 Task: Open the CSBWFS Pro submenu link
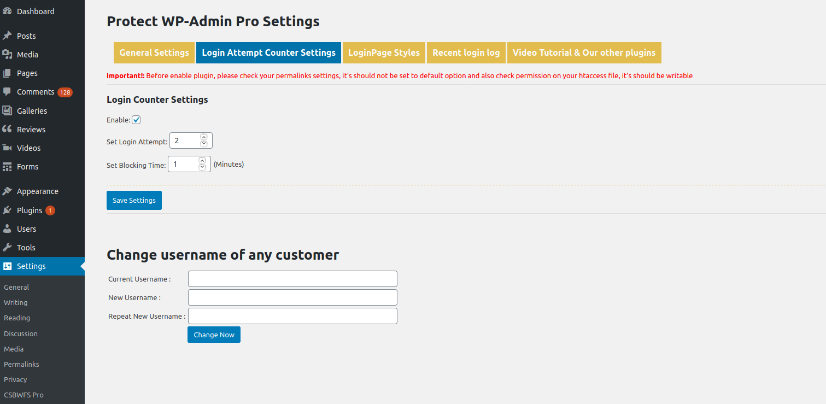coord(24,395)
